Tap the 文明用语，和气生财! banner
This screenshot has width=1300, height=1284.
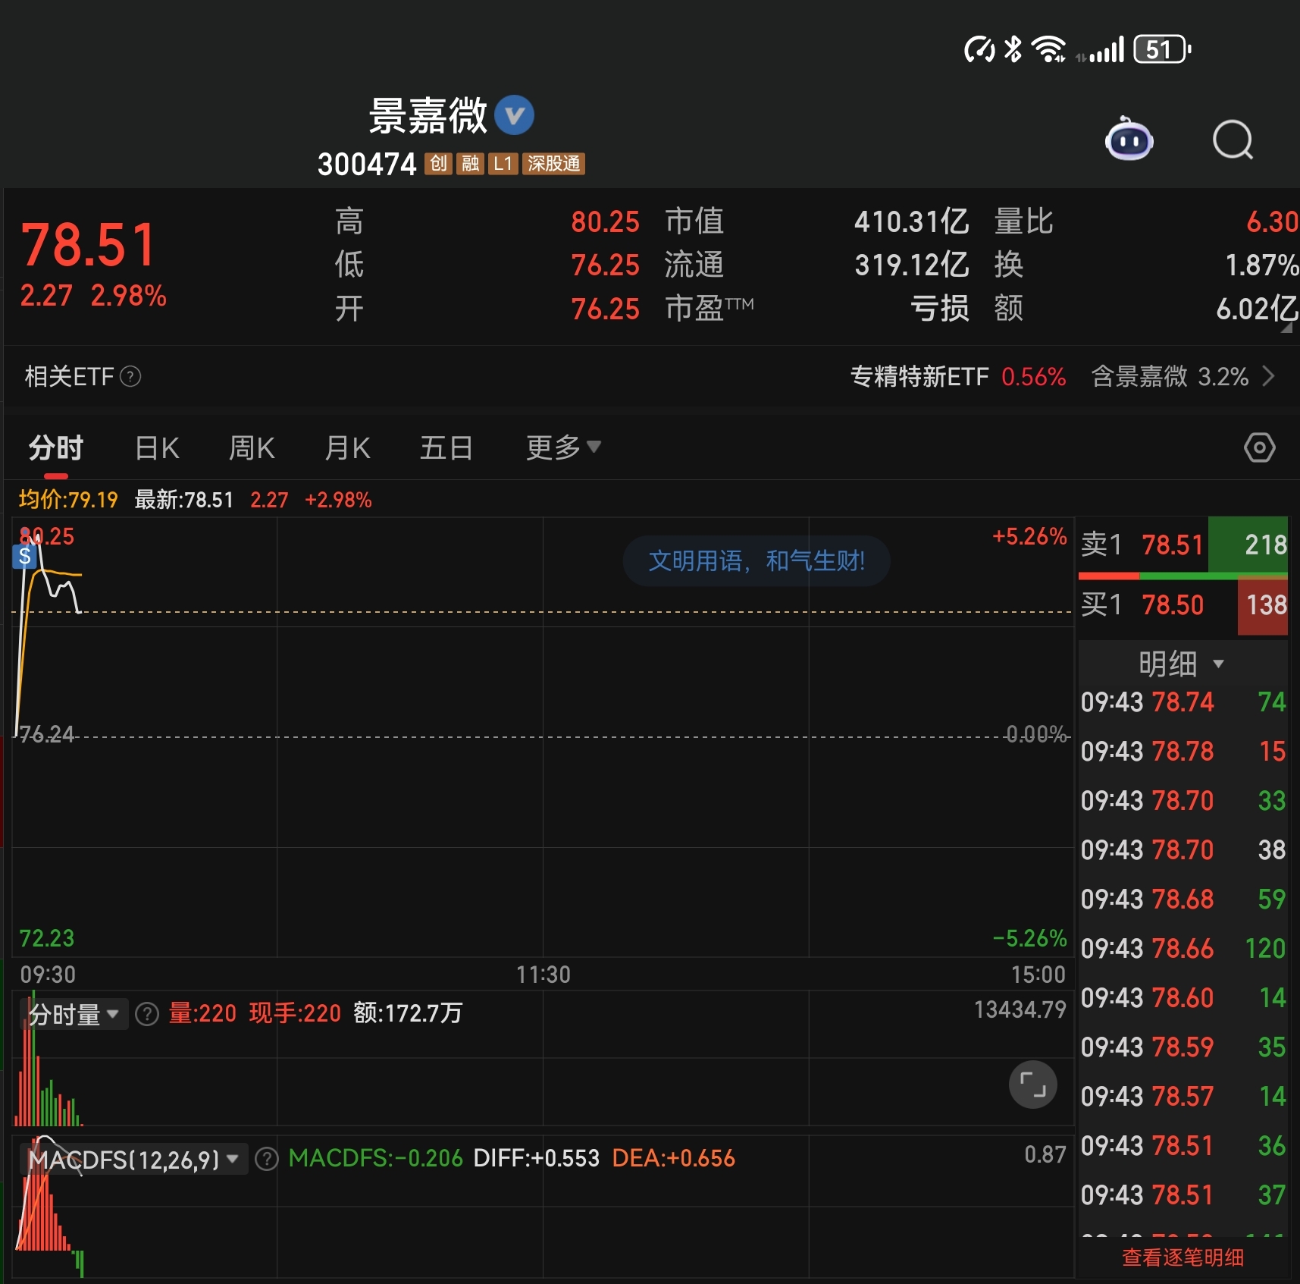click(x=756, y=560)
